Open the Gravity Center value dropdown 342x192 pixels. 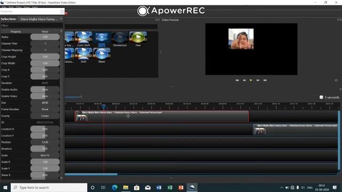(45, 116)
